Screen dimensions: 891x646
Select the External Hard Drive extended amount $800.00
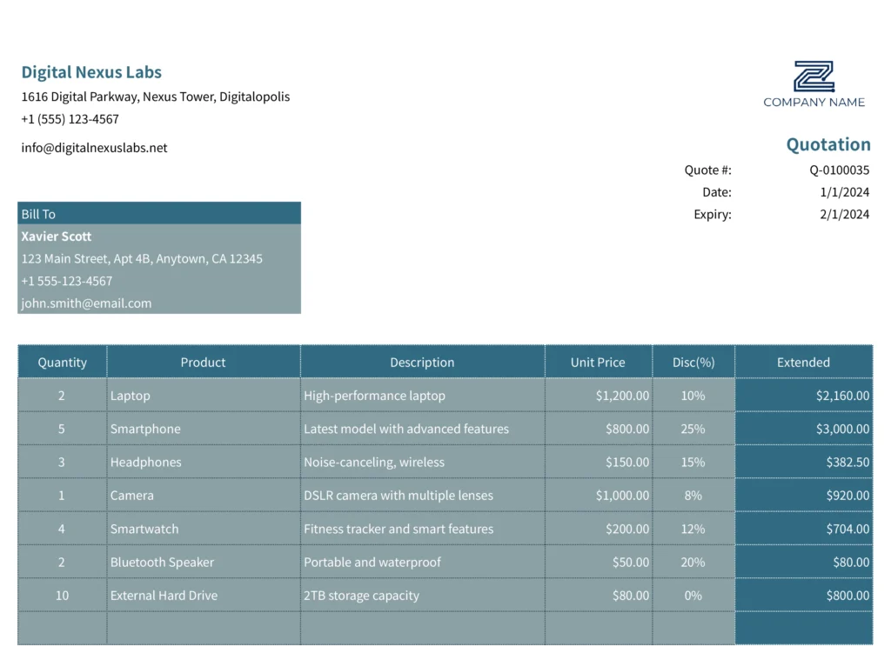(x=803, y=595)
